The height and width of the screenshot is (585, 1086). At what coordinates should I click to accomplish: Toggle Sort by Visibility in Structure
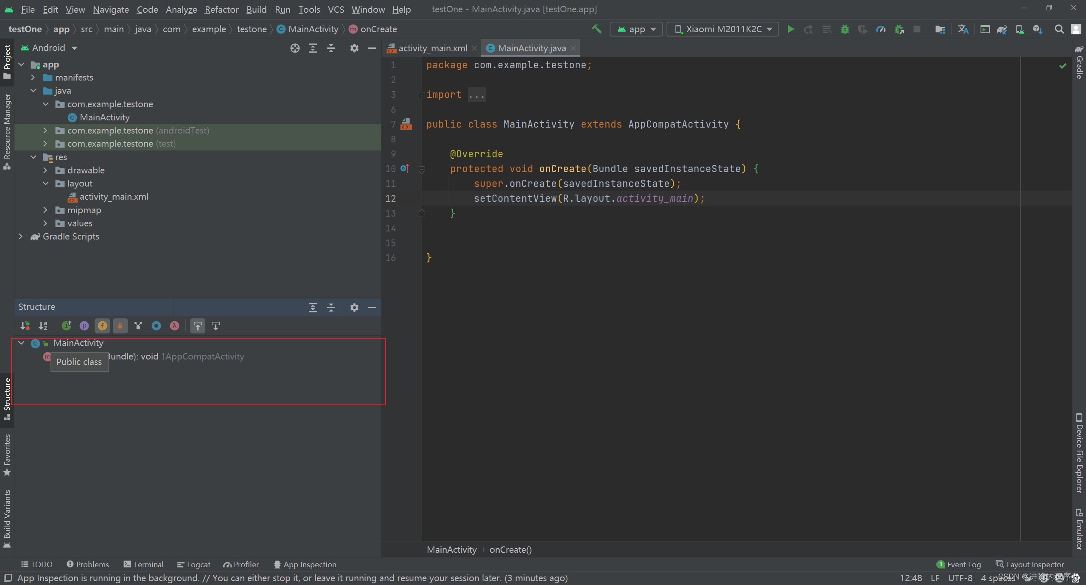coord(25,326)
